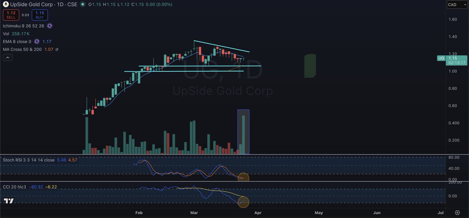Click the 4.57 Stoch RSI orange value

[73, 160]
